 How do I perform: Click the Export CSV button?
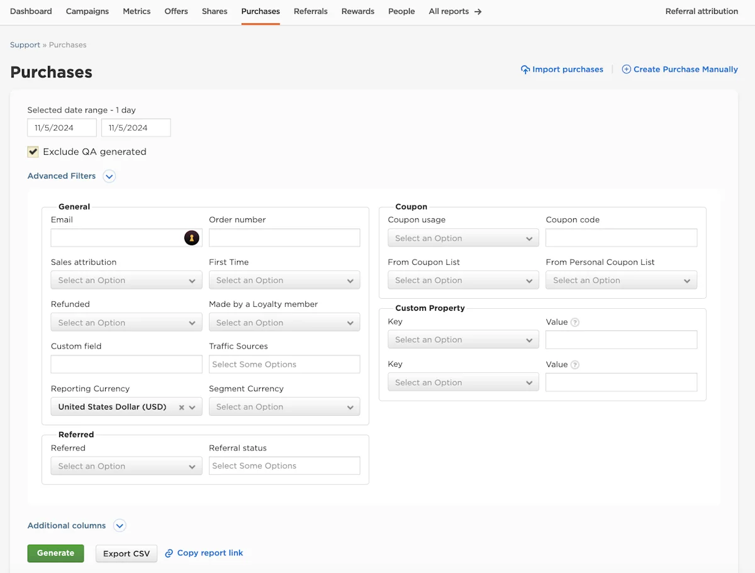[126, 554]
